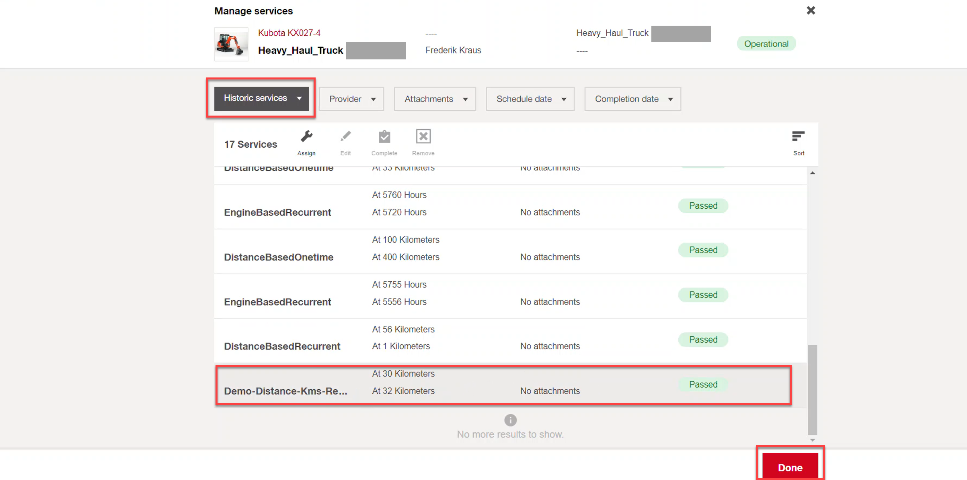Select the EngineBasedRecurrent 5760 Hours row
The image size is (967, 480).
click(511, 207)
